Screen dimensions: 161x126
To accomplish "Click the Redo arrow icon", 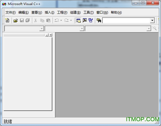I will pyautogui.click(x=67, y=20).
